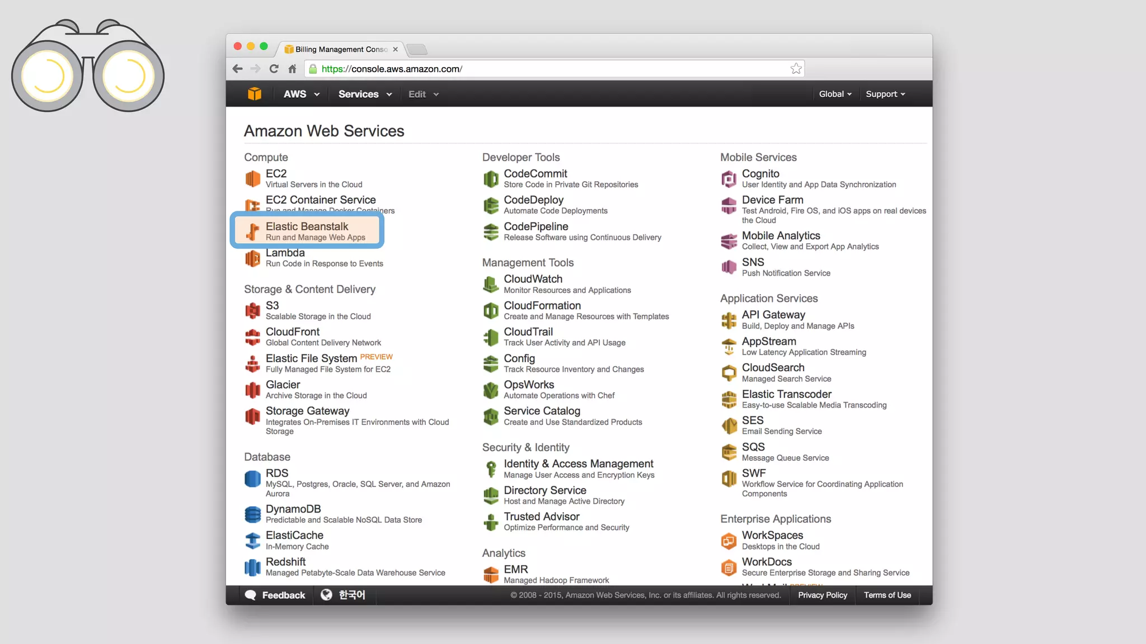Viewport: 1146px width, 644px height.
Task: Click the Privacy Policy link
Action: click(822, 595)
